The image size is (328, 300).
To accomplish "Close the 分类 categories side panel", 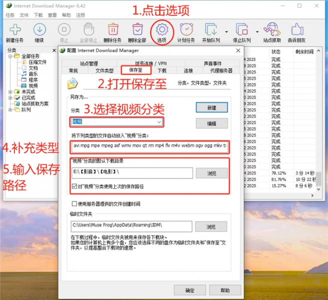I will click(54, 50).
